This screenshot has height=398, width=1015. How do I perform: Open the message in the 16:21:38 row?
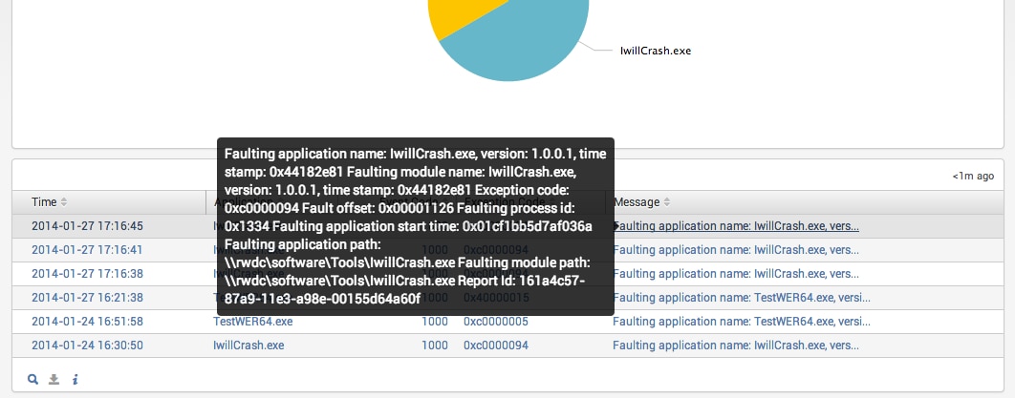pos(741,298)
